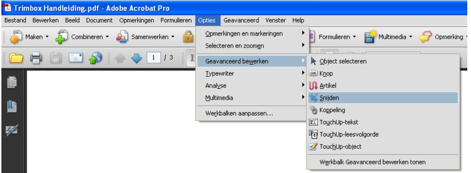Select the TouchUp-leesvolgorde tool
This screenshot has height=173, width=471.
(x=383, y=135)
